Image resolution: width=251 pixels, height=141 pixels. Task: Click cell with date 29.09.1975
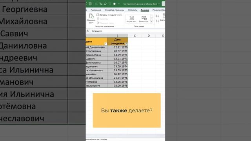118,70
